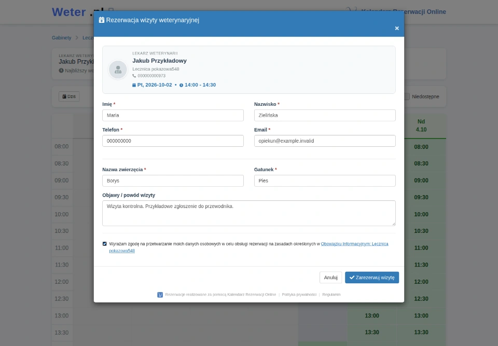
Task: Click the doctor avatar for Jakub Przykładowy
Action: [x=118, y=70]
